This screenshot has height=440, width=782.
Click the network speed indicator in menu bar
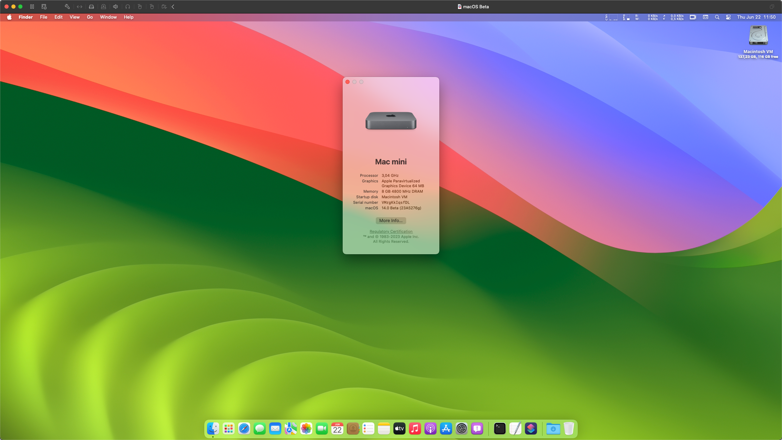673,17
